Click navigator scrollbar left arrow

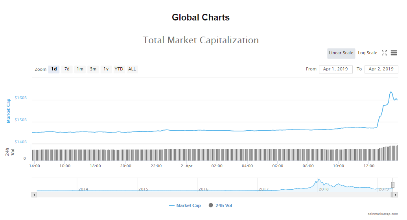(34, 194)
